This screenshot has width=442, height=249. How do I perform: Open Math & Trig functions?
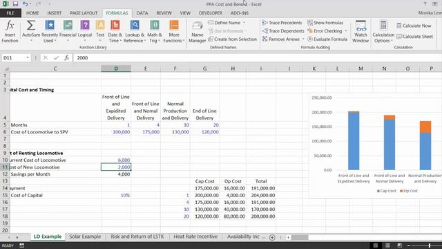coord(155,32)
